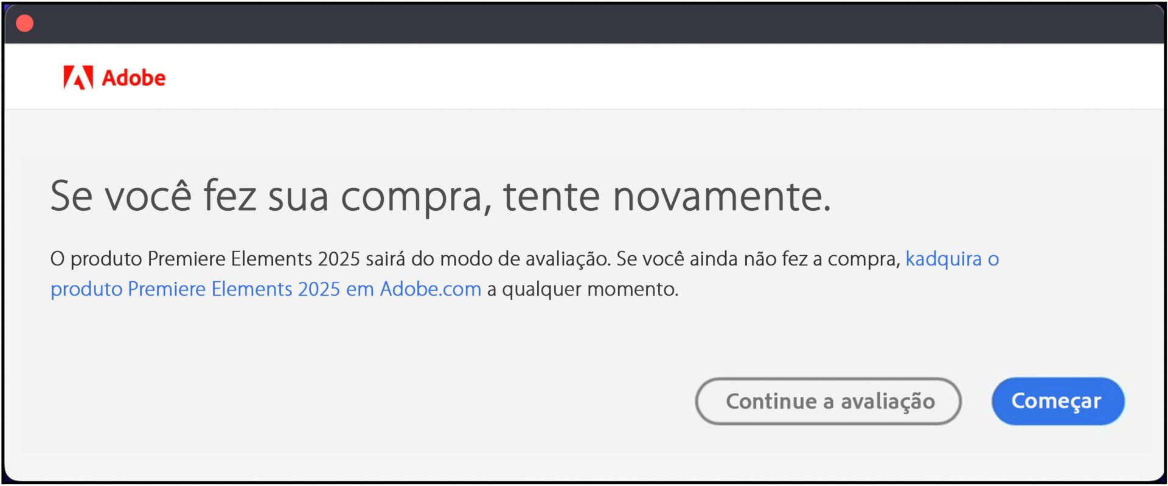Image resolution: width=1168 pixels, height=486 pixels.
Task: Choose Continue a avaliação button
Action: pyautogui.click(x=828, y=401)
